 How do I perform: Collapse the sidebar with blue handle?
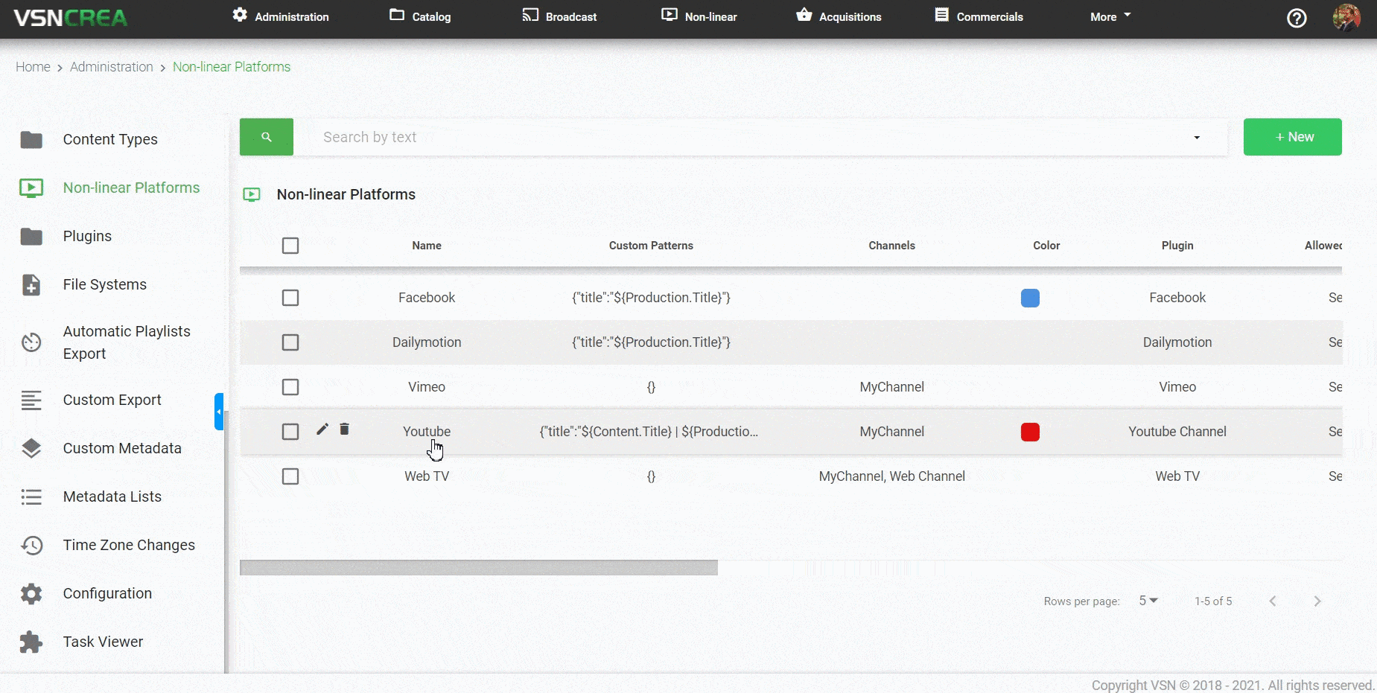(219, 412)
